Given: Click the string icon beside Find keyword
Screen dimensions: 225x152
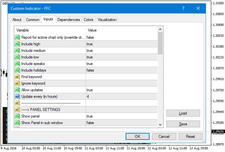Looking at the screenshot, I should pos(17,77).
